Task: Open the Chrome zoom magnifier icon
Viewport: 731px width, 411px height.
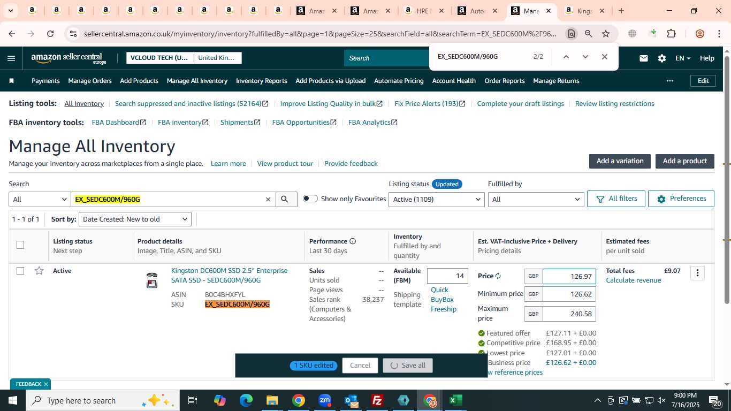Action: pyautogui.click(x=589, y=34)
